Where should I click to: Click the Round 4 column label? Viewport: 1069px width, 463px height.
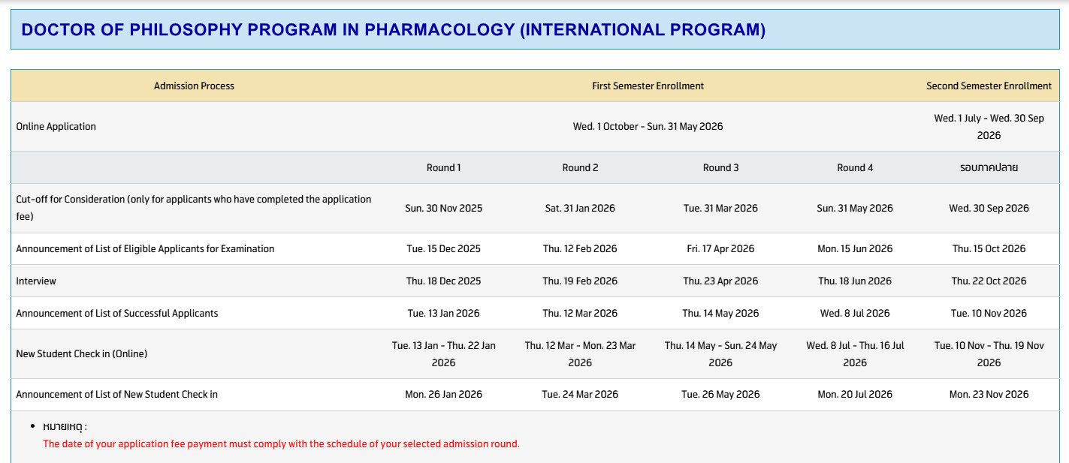pos(855,168)
